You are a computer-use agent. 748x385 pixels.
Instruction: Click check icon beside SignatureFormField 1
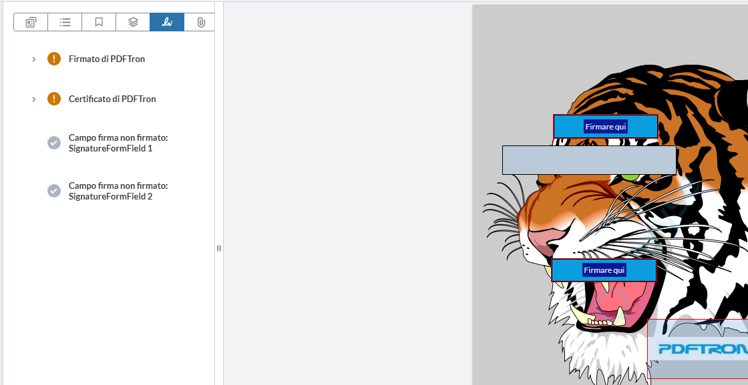(54, 143)
